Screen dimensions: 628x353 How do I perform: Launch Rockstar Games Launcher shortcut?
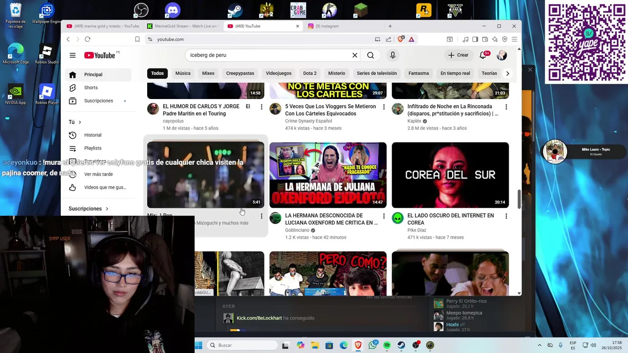coord(423,10)
